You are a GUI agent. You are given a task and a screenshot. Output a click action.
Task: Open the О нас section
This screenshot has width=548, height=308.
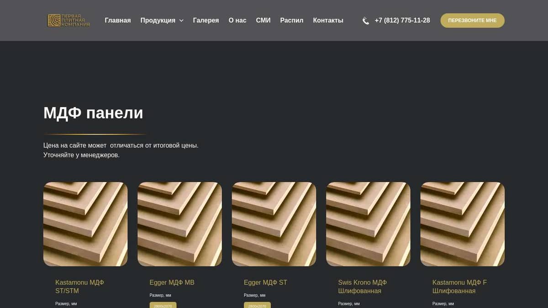point(237,21)
